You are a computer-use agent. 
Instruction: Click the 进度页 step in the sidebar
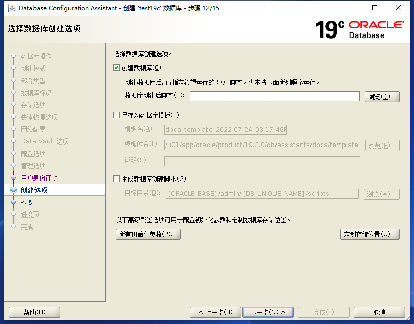[x=30, y=214]
